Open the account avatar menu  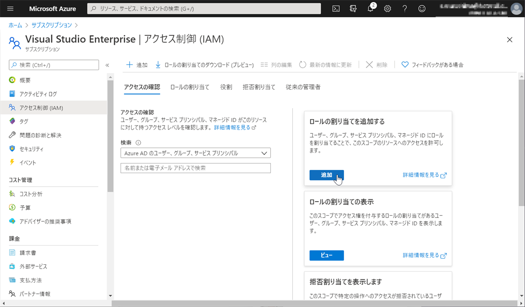click(517, 9)
